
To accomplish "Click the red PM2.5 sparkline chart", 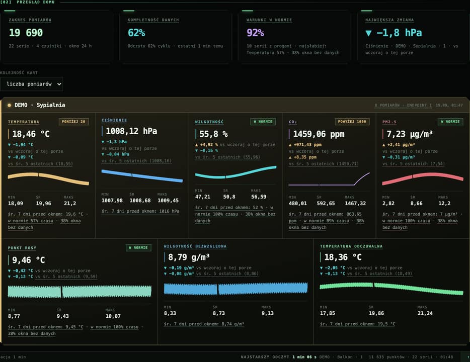I will click(423, 179).
